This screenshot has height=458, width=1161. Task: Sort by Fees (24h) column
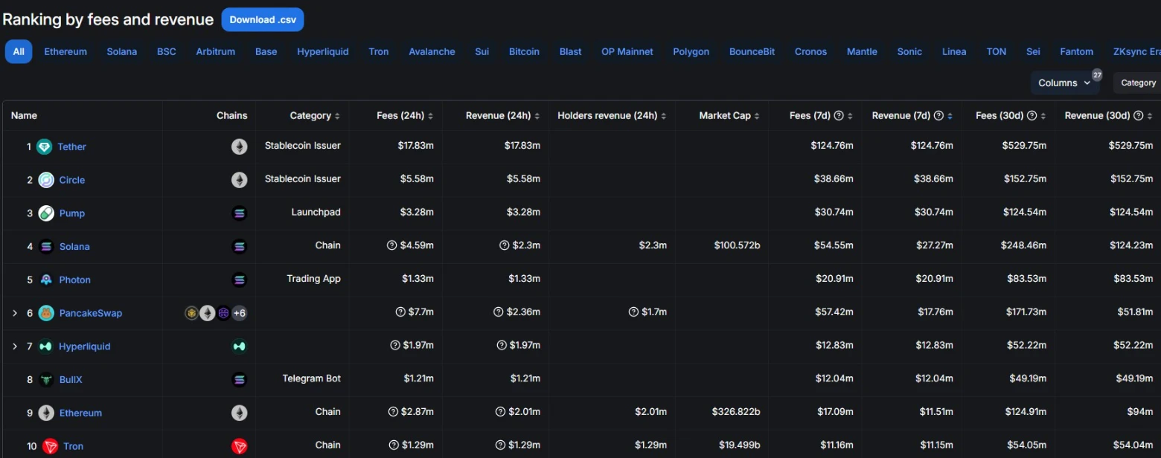point(405,115)
